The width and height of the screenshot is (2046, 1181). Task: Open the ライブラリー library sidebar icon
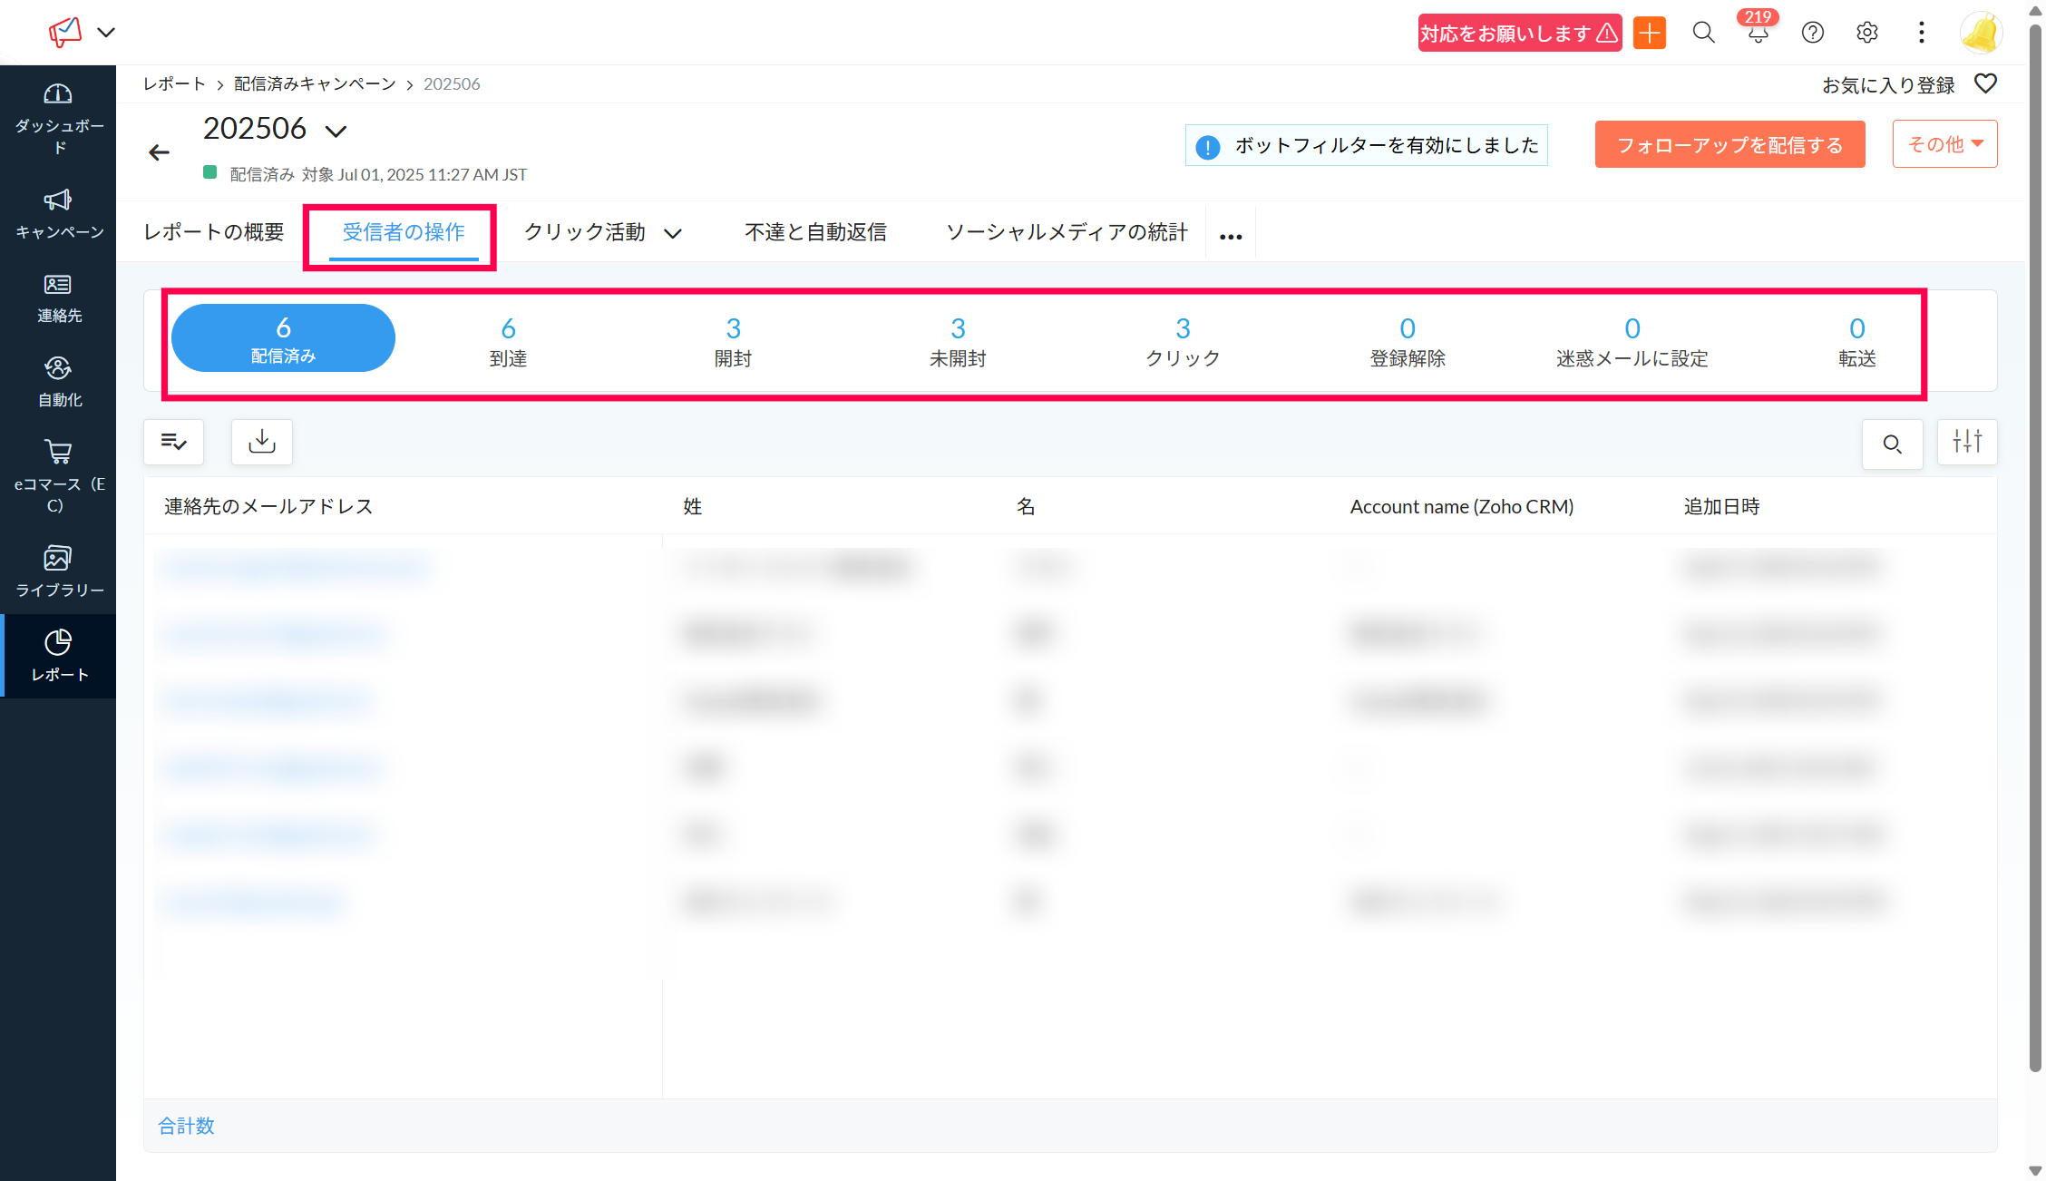tap(58, 558)
